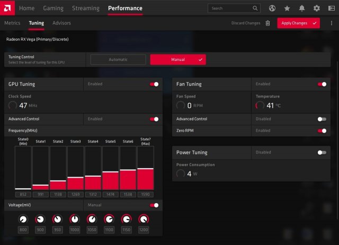The image size is (339, 245).
Task: Click the AMD logo icon
Action: pos(8,8)
